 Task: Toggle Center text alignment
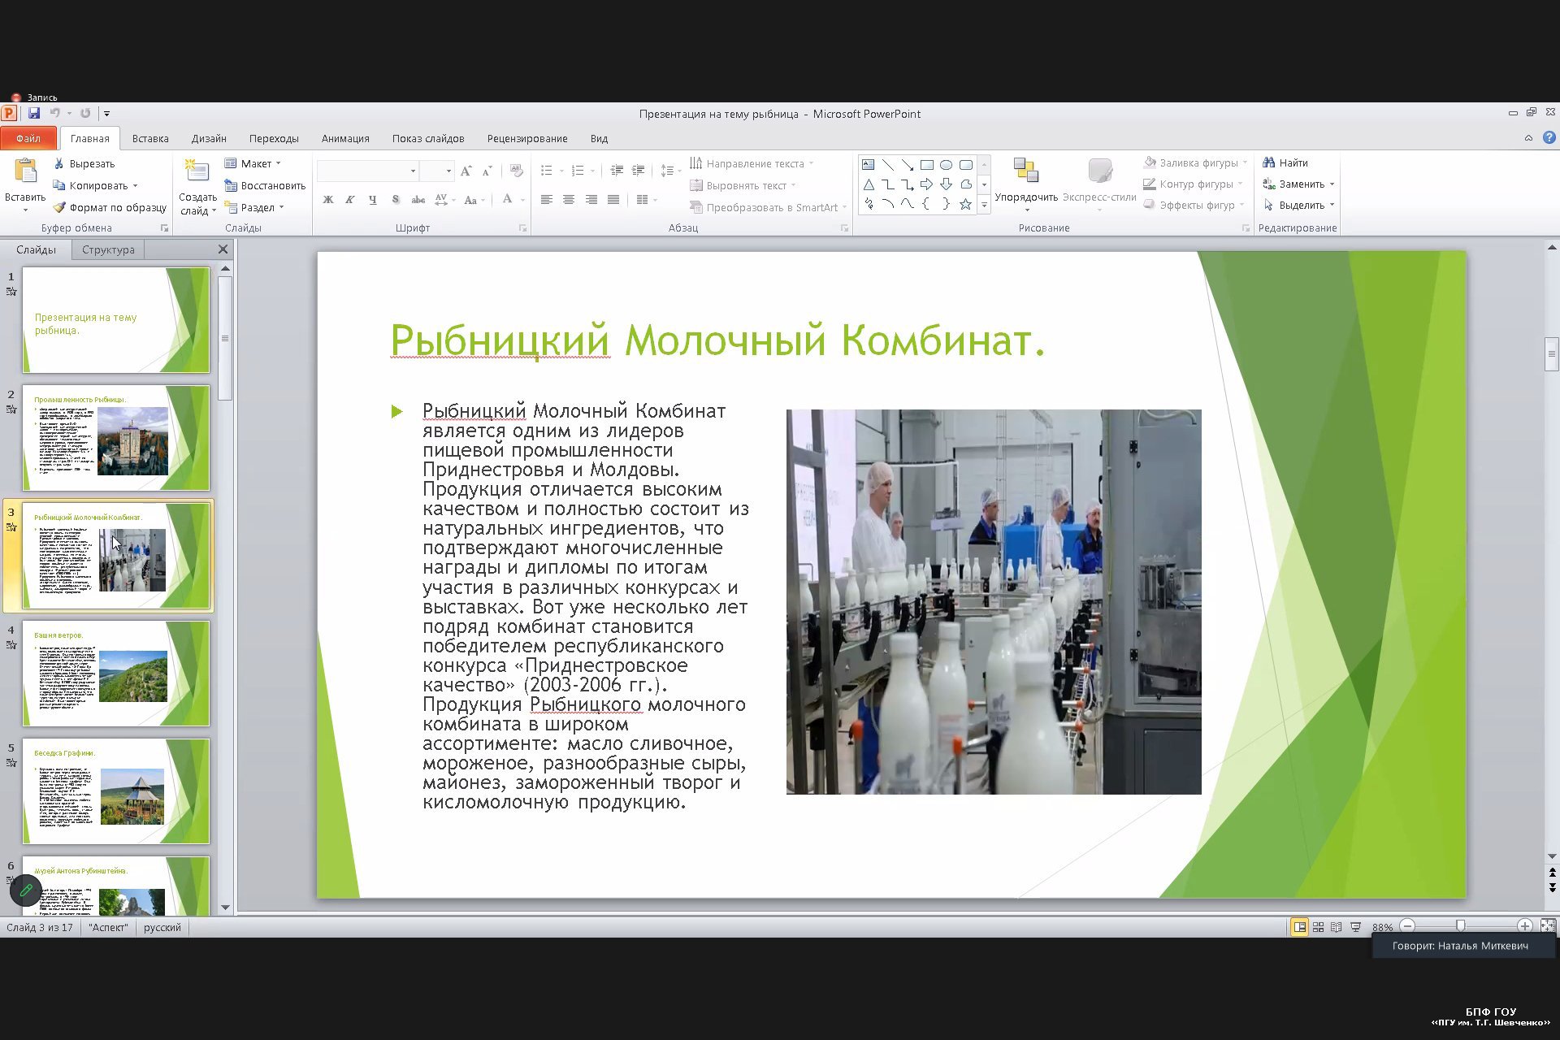tap(569, 199)
